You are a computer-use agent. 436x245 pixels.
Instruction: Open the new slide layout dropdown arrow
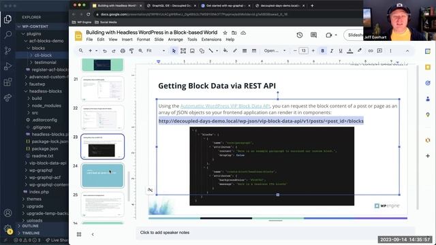[97, 51]
